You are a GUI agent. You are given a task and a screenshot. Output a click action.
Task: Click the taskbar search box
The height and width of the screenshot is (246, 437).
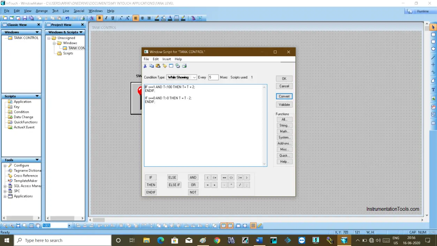tap(63, 240)
